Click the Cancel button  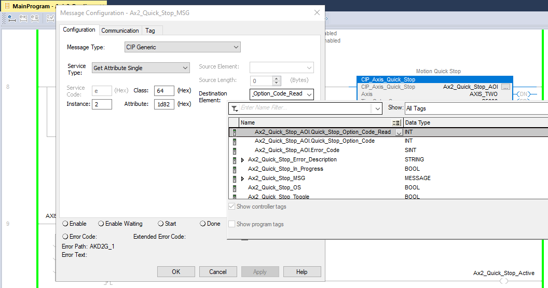(218, 271)
